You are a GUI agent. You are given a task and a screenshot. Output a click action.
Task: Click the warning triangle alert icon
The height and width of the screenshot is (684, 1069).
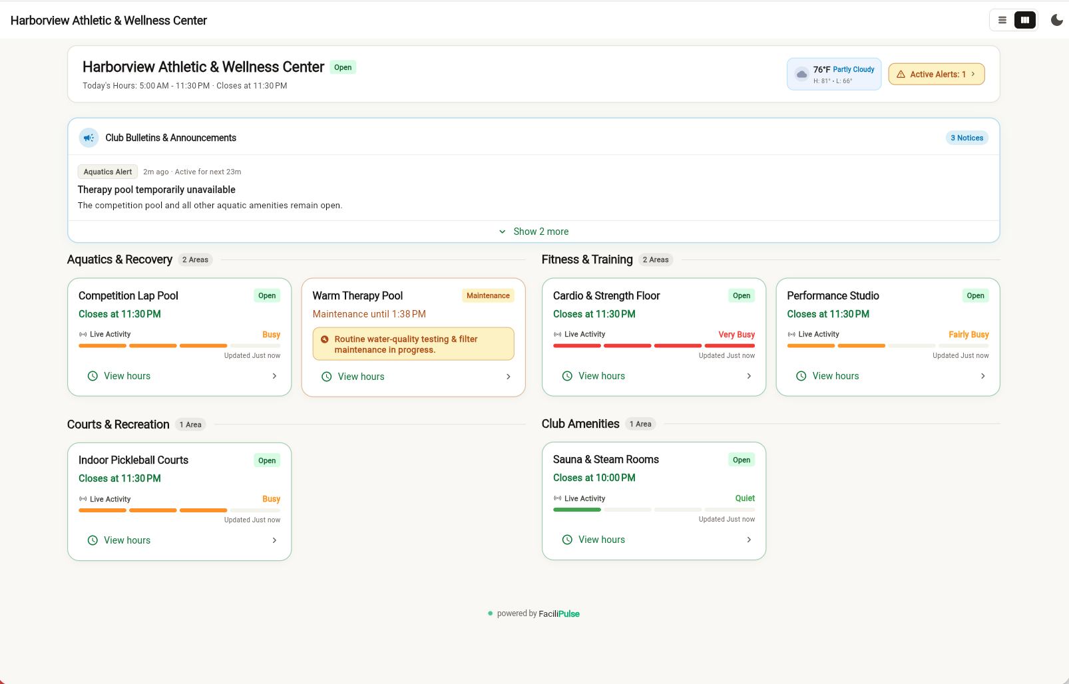901,75
